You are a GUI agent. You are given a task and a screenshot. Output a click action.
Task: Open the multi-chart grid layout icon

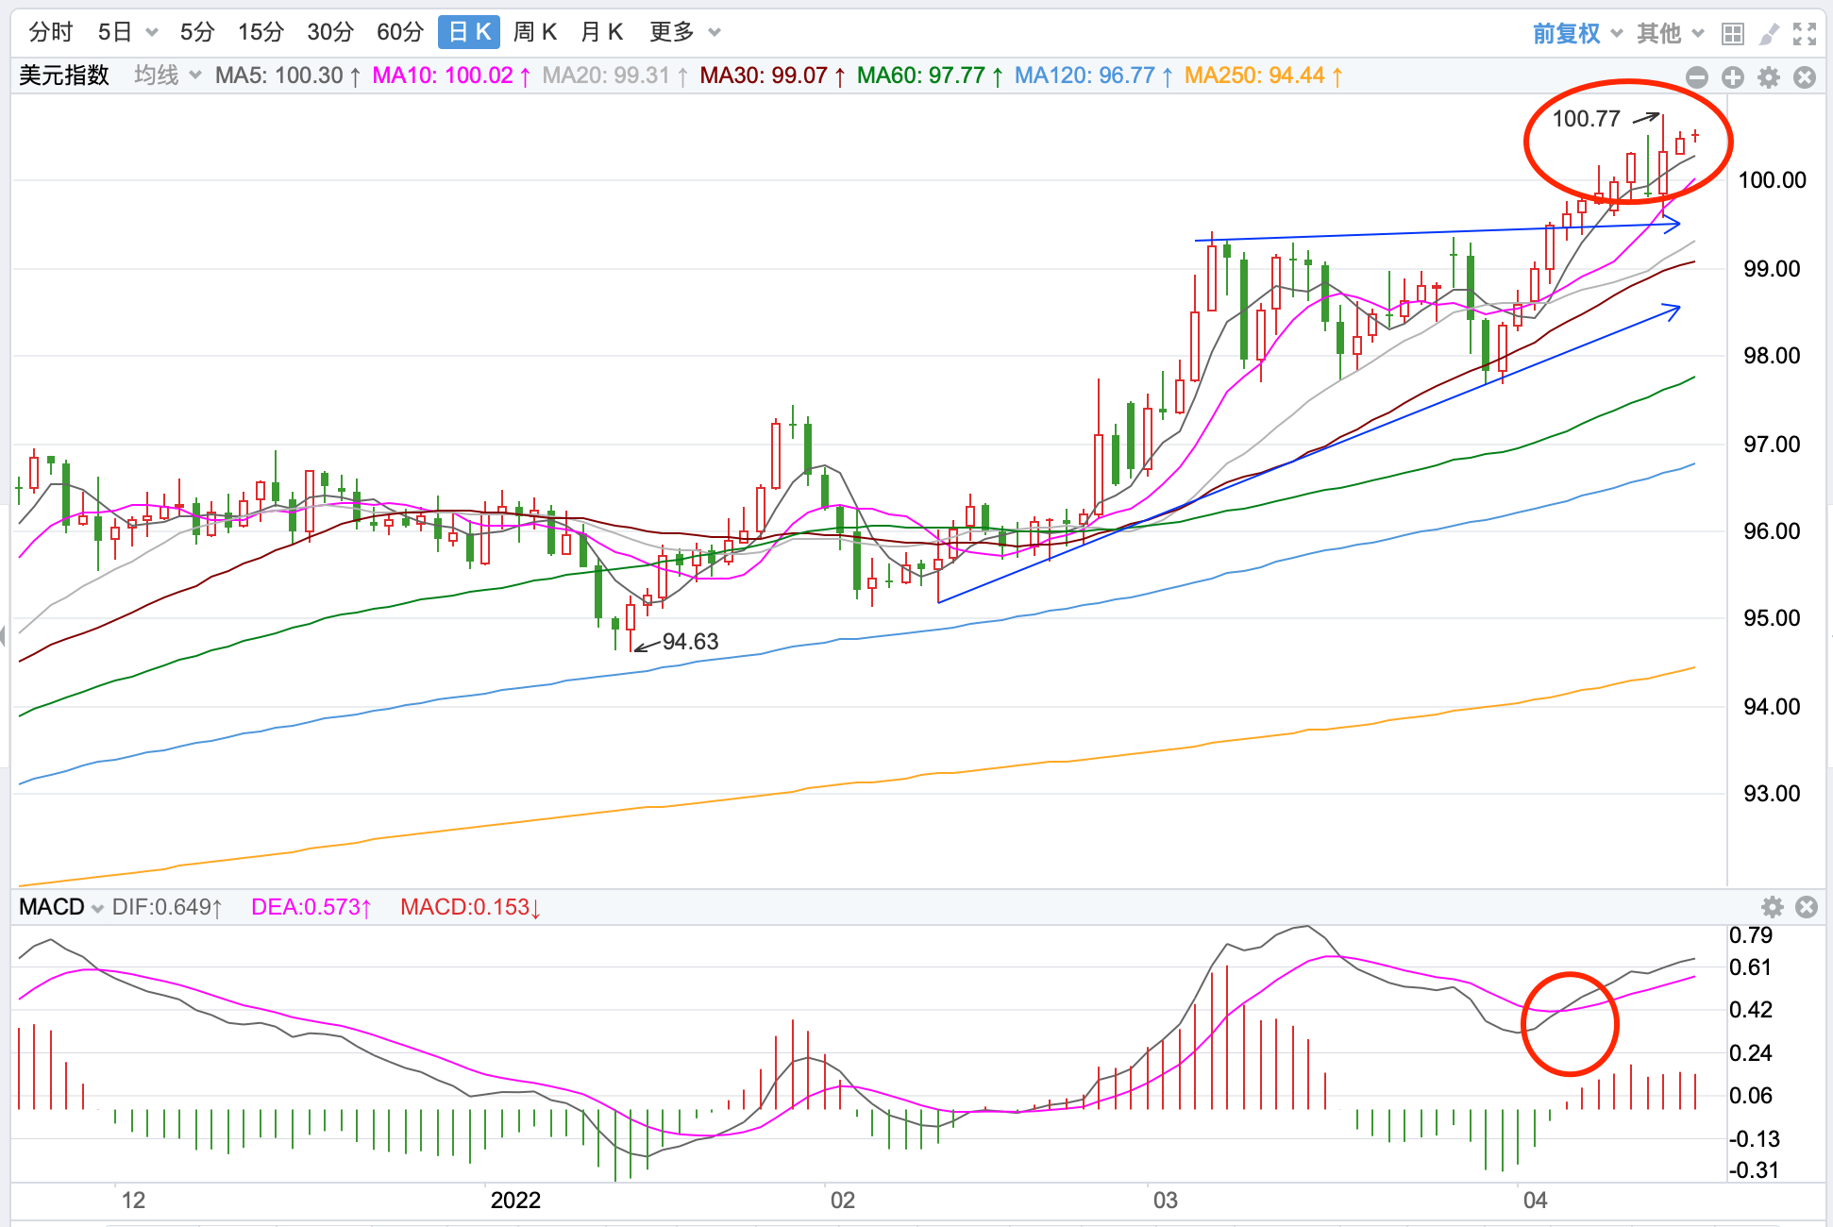(1732, 34)
